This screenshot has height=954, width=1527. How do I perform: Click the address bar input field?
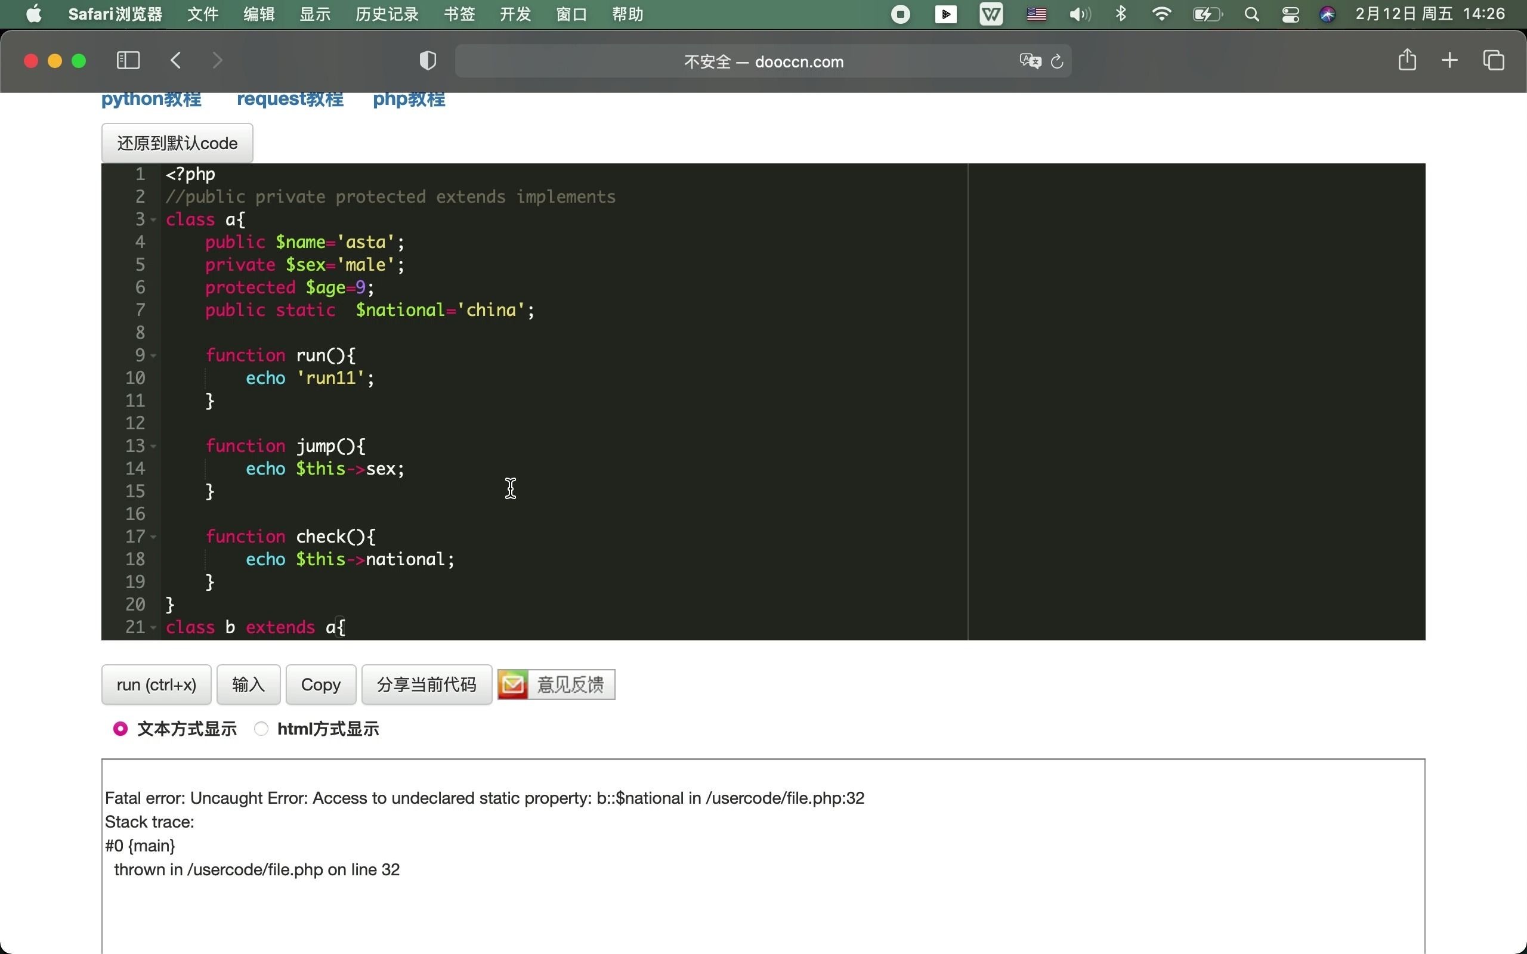(x=764, y=60)
